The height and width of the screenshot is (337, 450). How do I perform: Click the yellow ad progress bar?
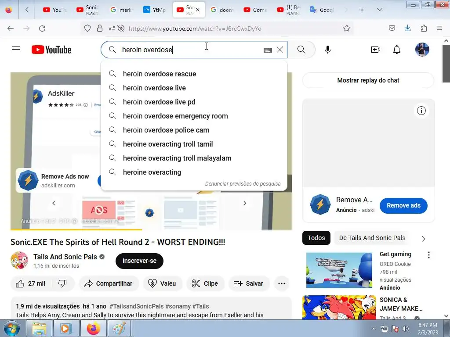76,229
